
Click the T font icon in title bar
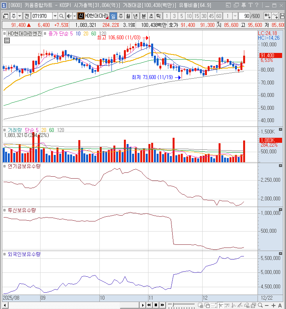pyautogui.click(x=250, y=5)
